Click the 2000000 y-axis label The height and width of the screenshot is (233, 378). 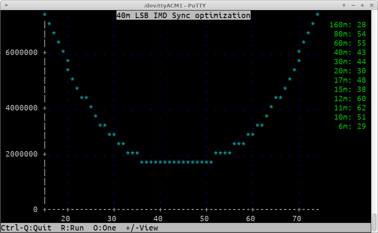[x=21, y=154]
